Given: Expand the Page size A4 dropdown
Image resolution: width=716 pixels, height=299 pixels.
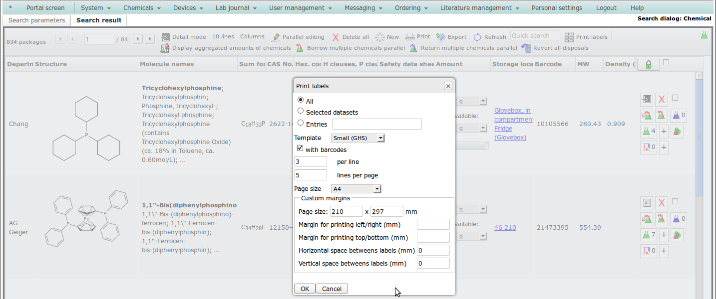Looking at the screenshot, I should coord(356,189).
